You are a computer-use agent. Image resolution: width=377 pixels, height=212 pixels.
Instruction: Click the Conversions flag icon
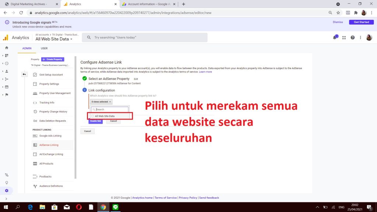pyautogui.click(x=7, y=95)
